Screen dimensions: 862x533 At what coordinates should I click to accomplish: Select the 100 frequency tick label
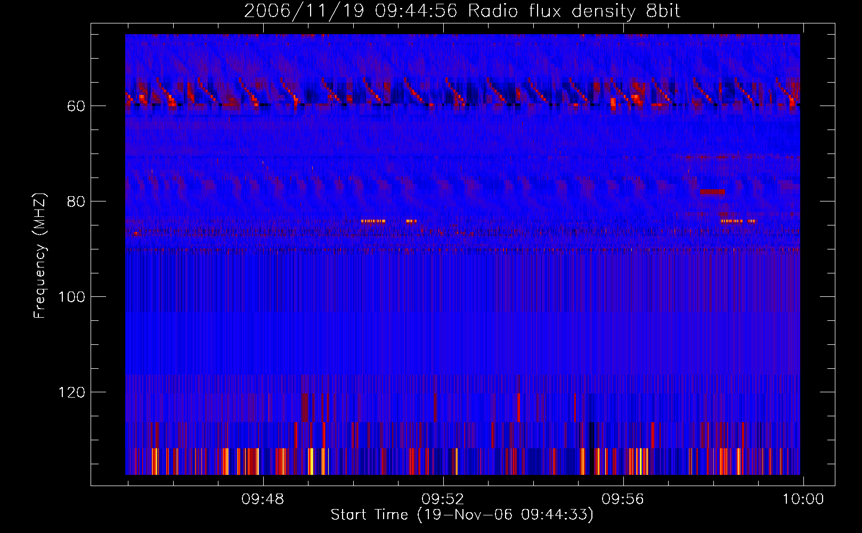click(x=71, y=297)
